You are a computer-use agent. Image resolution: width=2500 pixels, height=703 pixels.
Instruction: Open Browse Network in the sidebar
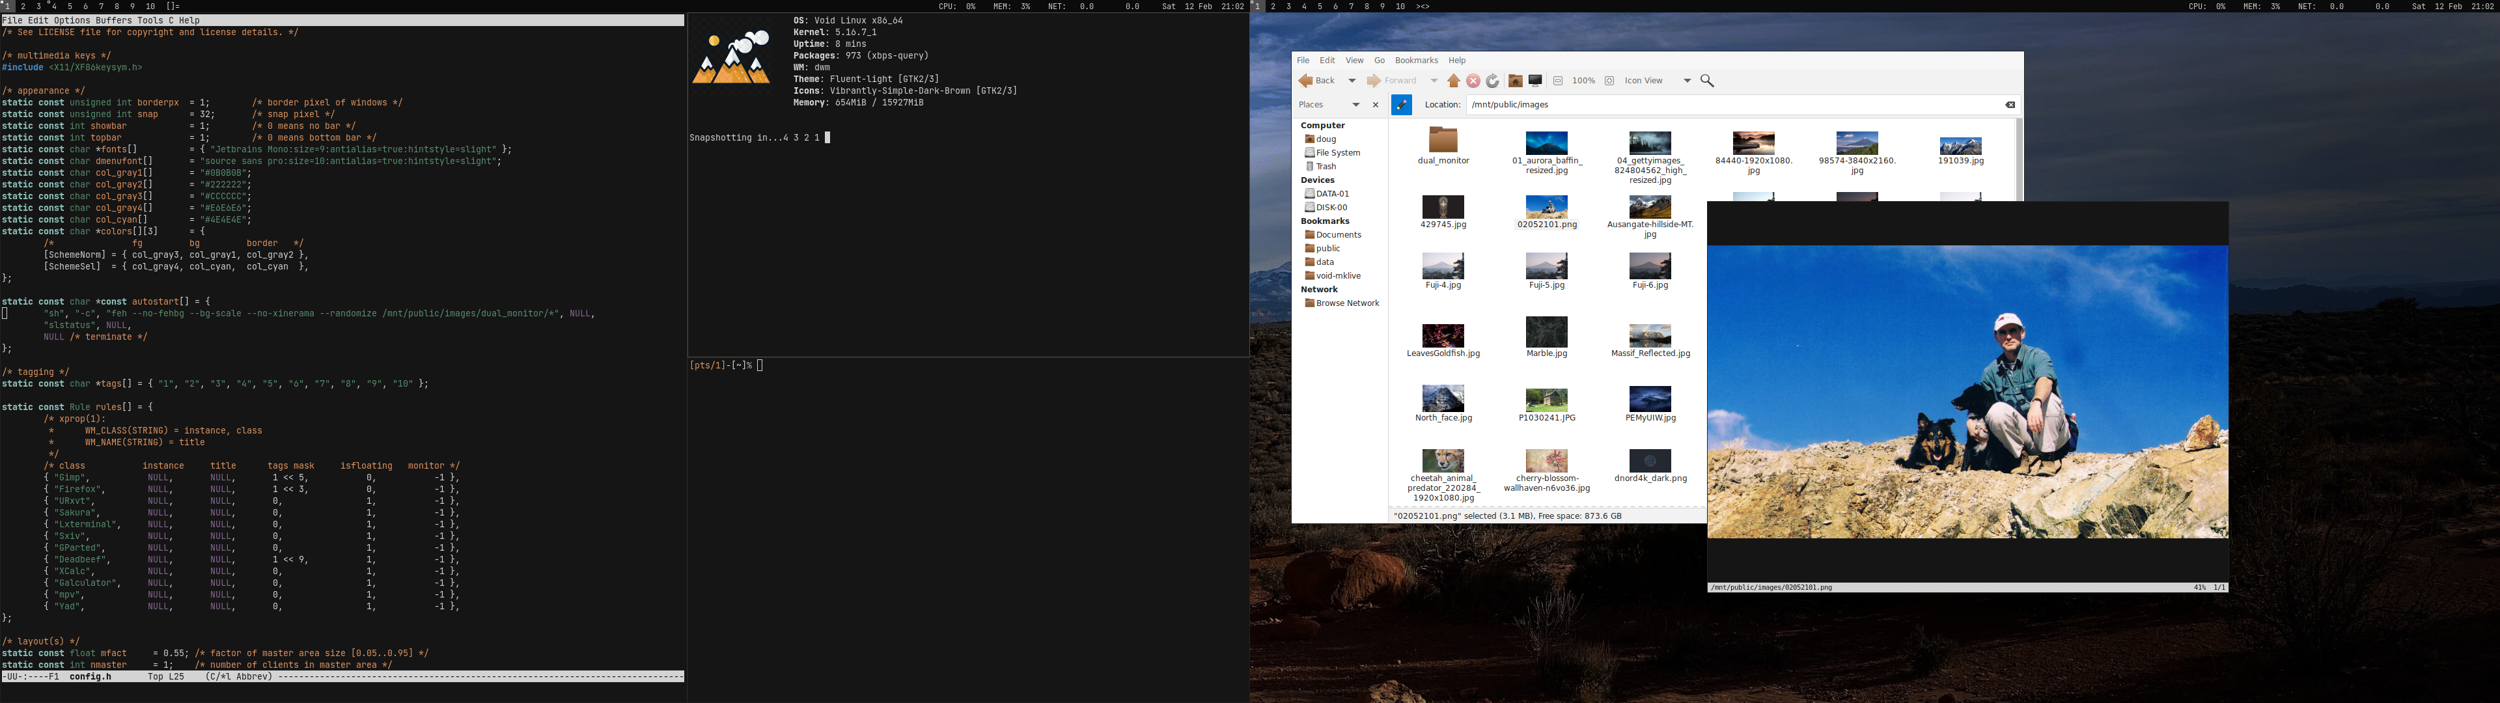1347,303
